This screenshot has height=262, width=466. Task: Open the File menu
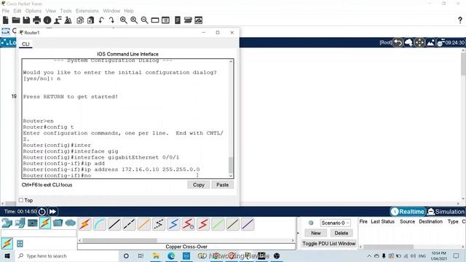click(6, 11)
